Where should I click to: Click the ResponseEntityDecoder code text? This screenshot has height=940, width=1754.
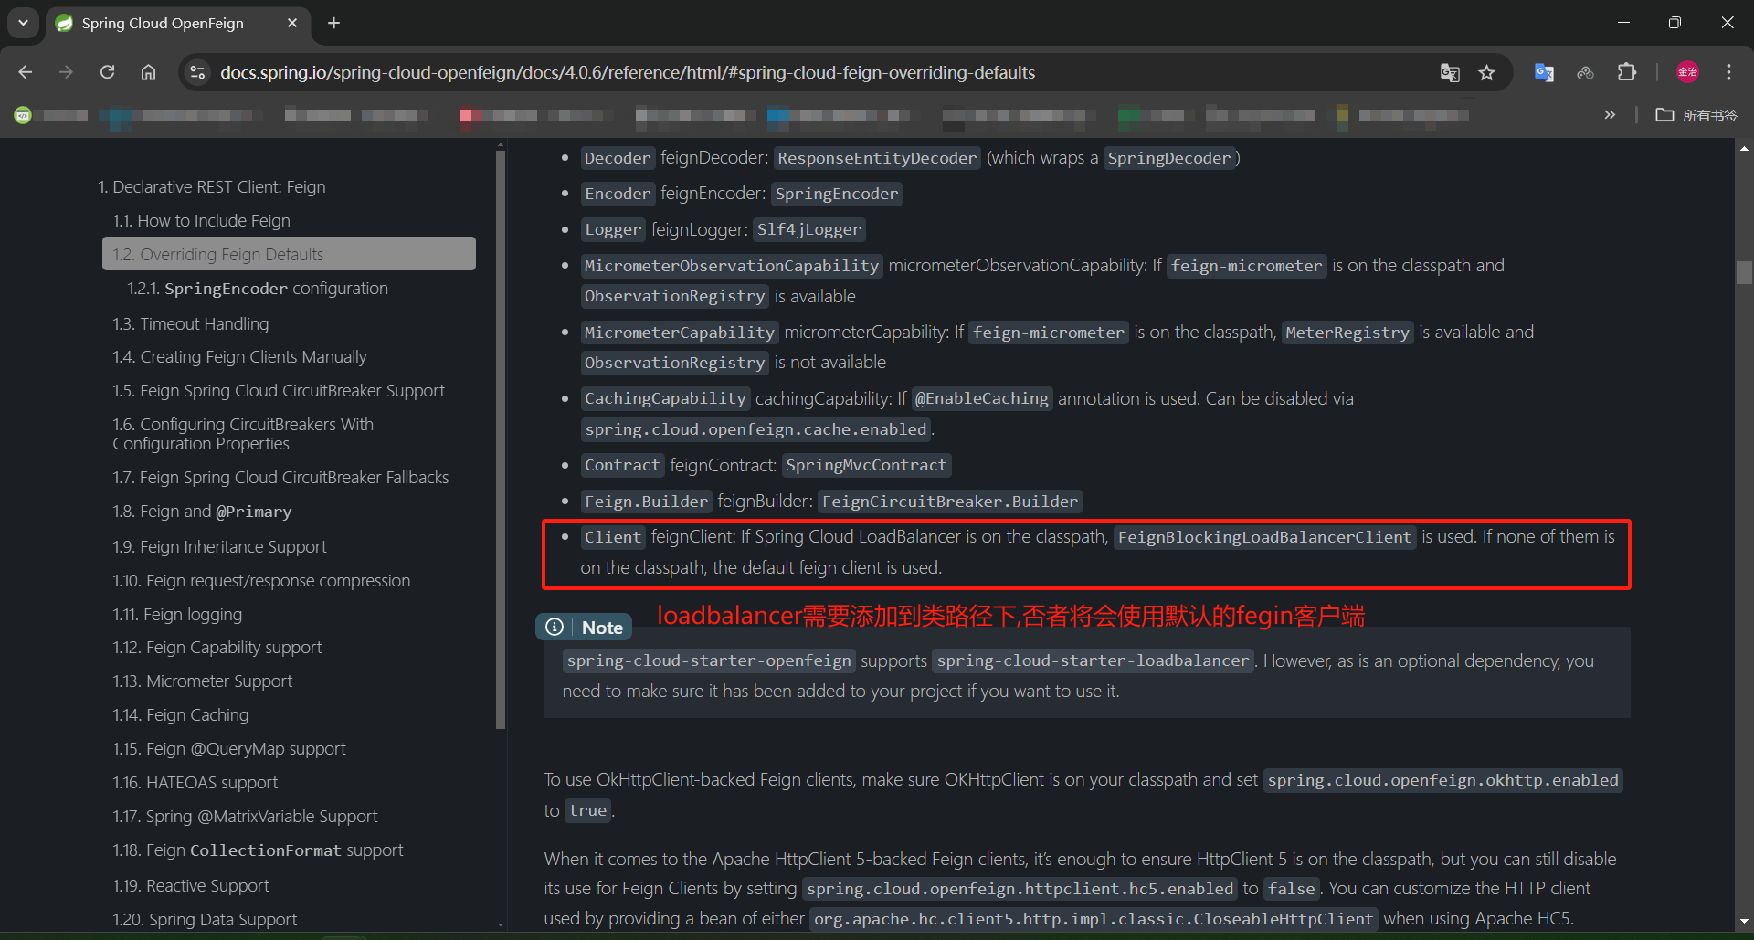[877, 158]
